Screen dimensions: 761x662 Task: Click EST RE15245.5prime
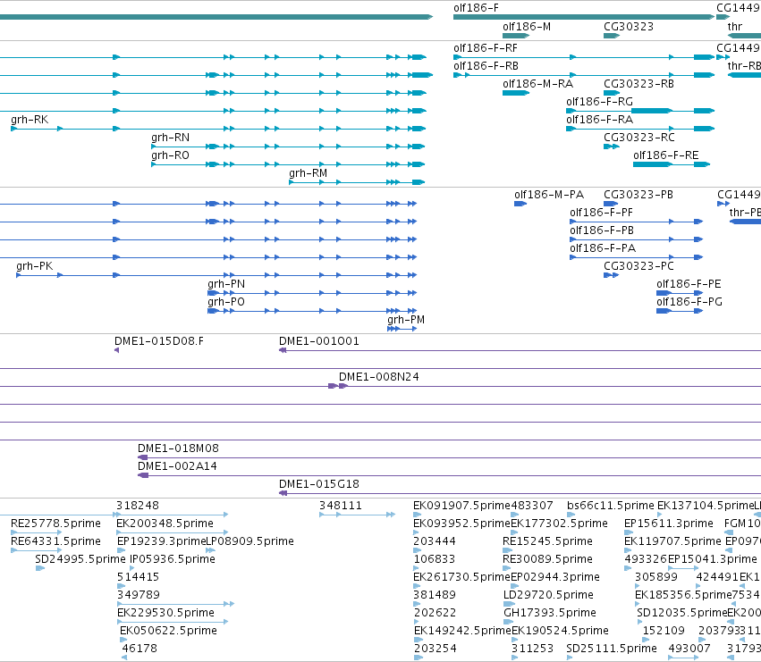547,541
